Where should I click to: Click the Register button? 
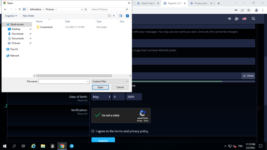(x=103, y=140)
